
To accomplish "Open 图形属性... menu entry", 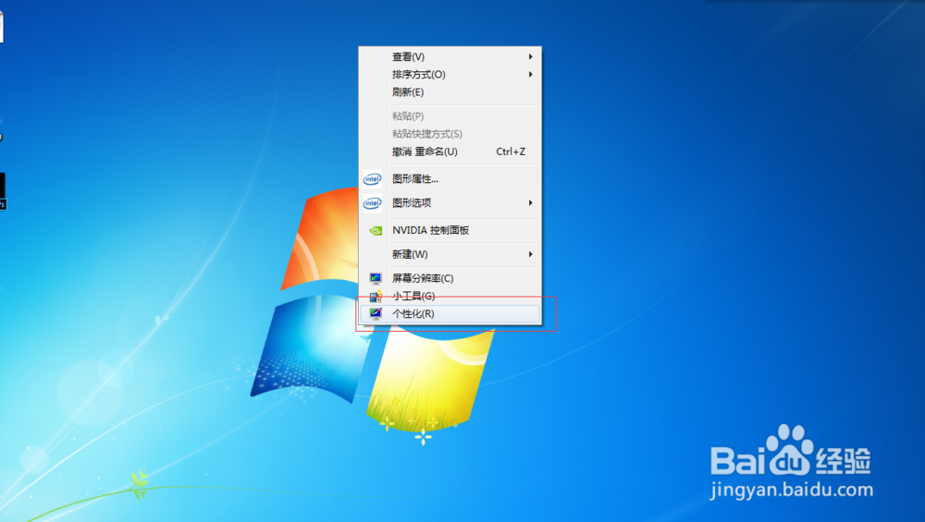I will pyautogui.click(x=450, y=178).
